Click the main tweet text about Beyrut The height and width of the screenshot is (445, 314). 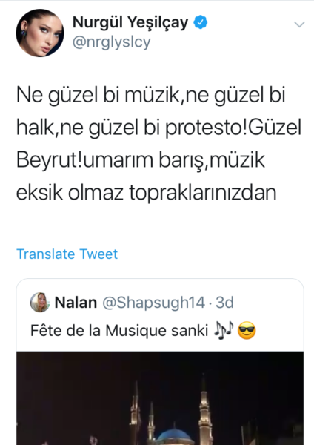(158, 143)
